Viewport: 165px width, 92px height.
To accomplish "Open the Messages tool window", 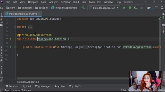I will 43,86.
